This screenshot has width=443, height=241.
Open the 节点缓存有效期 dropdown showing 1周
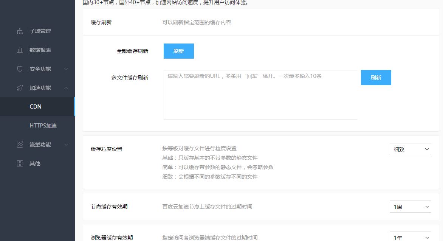(410, 207)
